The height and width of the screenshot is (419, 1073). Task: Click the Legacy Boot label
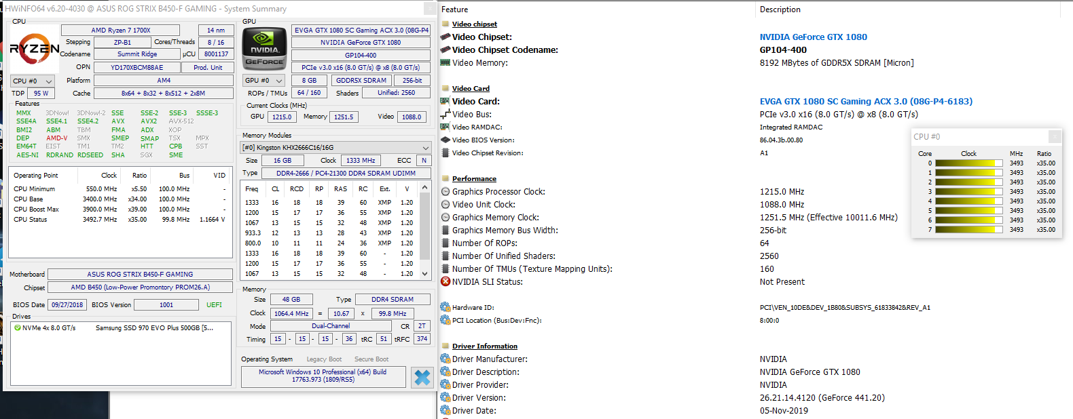[324, 359]
